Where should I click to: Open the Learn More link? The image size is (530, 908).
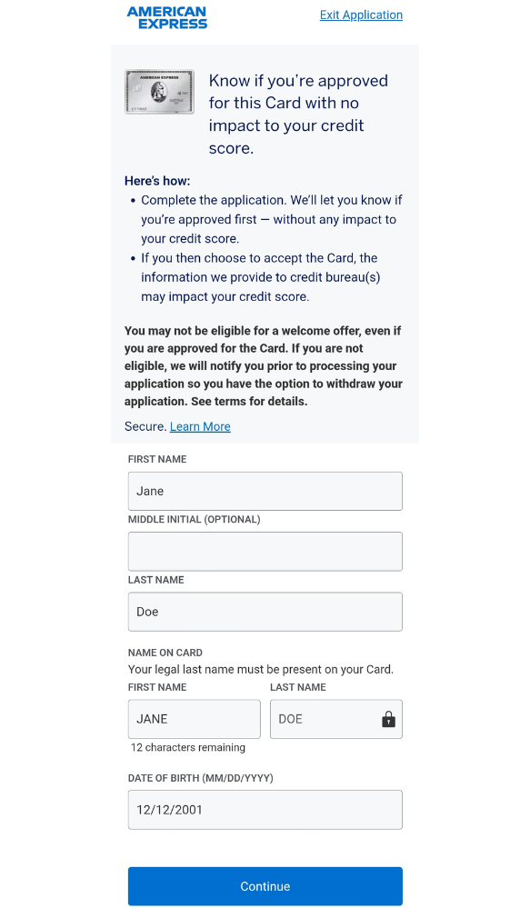[200, 427]
